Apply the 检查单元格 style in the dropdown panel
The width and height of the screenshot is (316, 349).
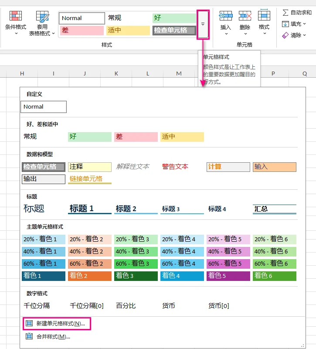[x=44, y=167]
